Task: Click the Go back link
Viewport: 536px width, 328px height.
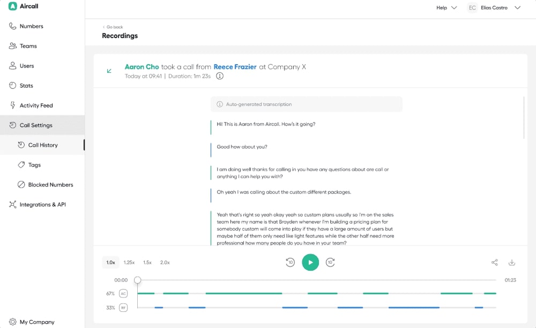Action: point(113,27)
